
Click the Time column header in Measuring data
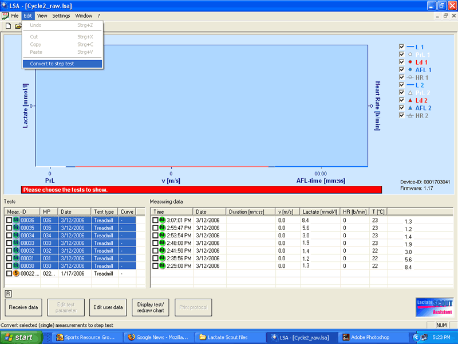[x=172, y=212]
